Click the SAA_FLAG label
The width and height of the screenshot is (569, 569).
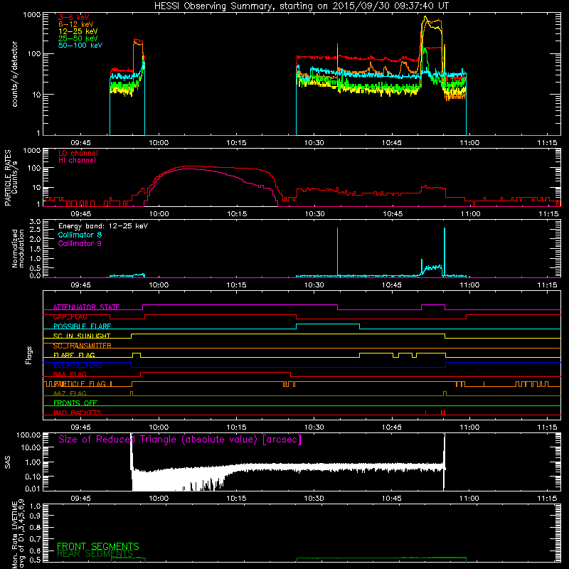pos(70,374)
